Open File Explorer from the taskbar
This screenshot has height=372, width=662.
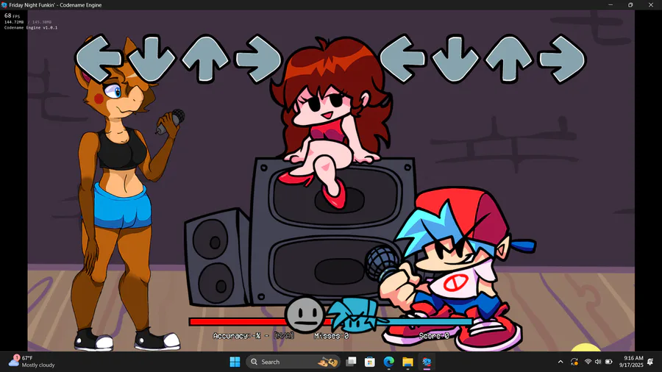(407, 362)
